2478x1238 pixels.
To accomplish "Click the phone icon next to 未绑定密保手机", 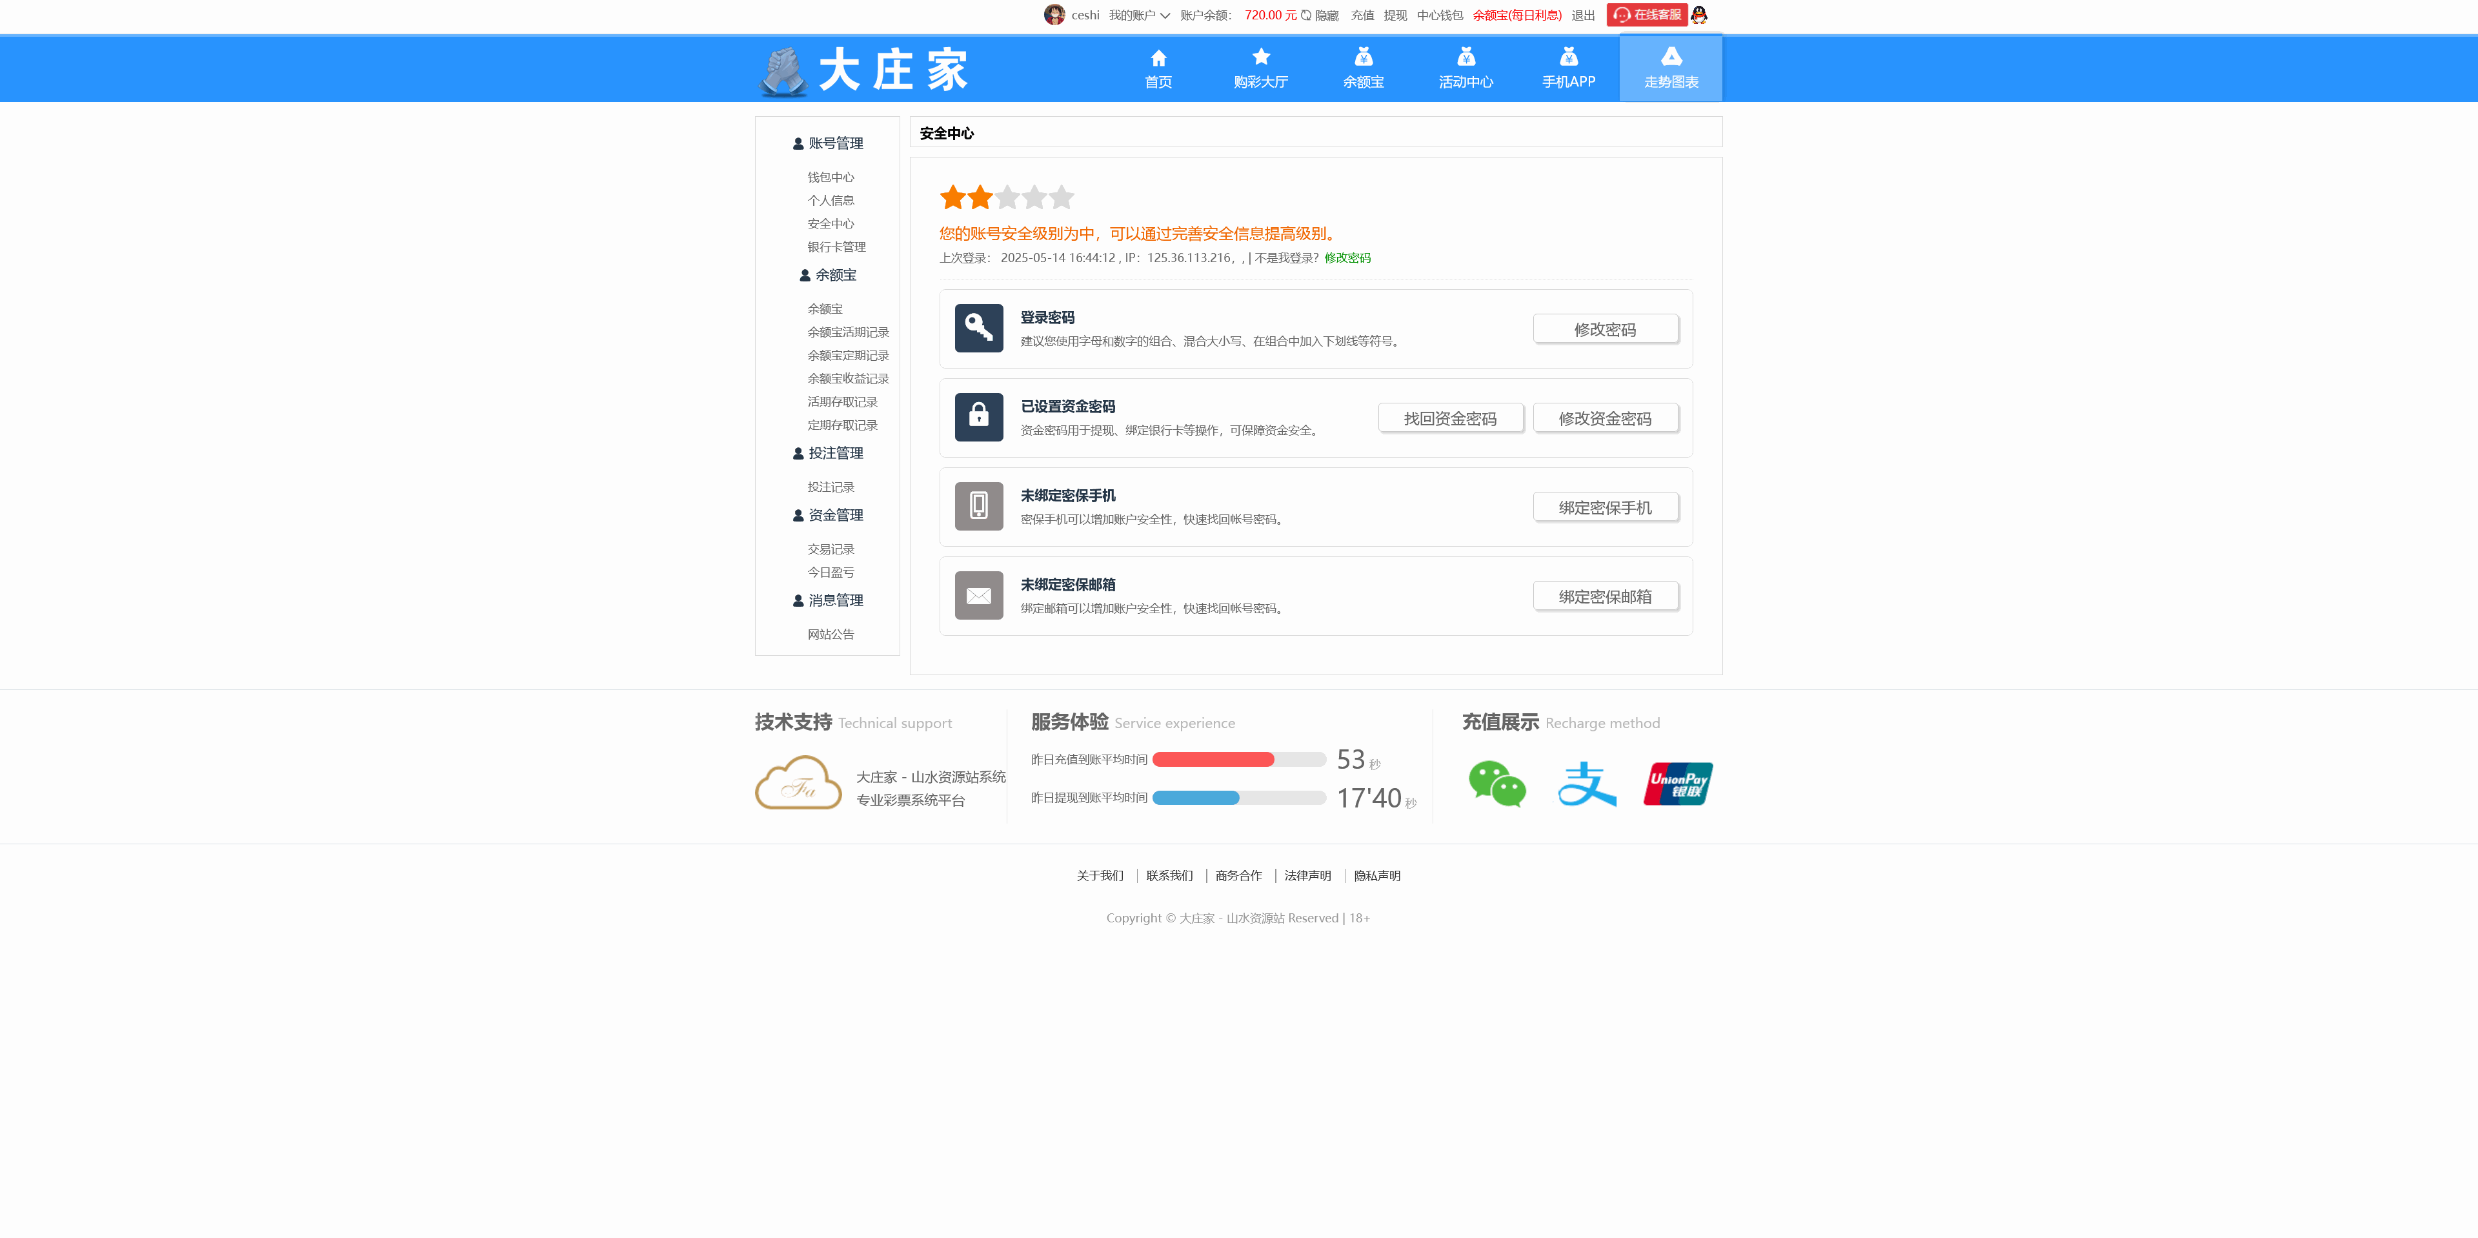I will coord(978,507).
